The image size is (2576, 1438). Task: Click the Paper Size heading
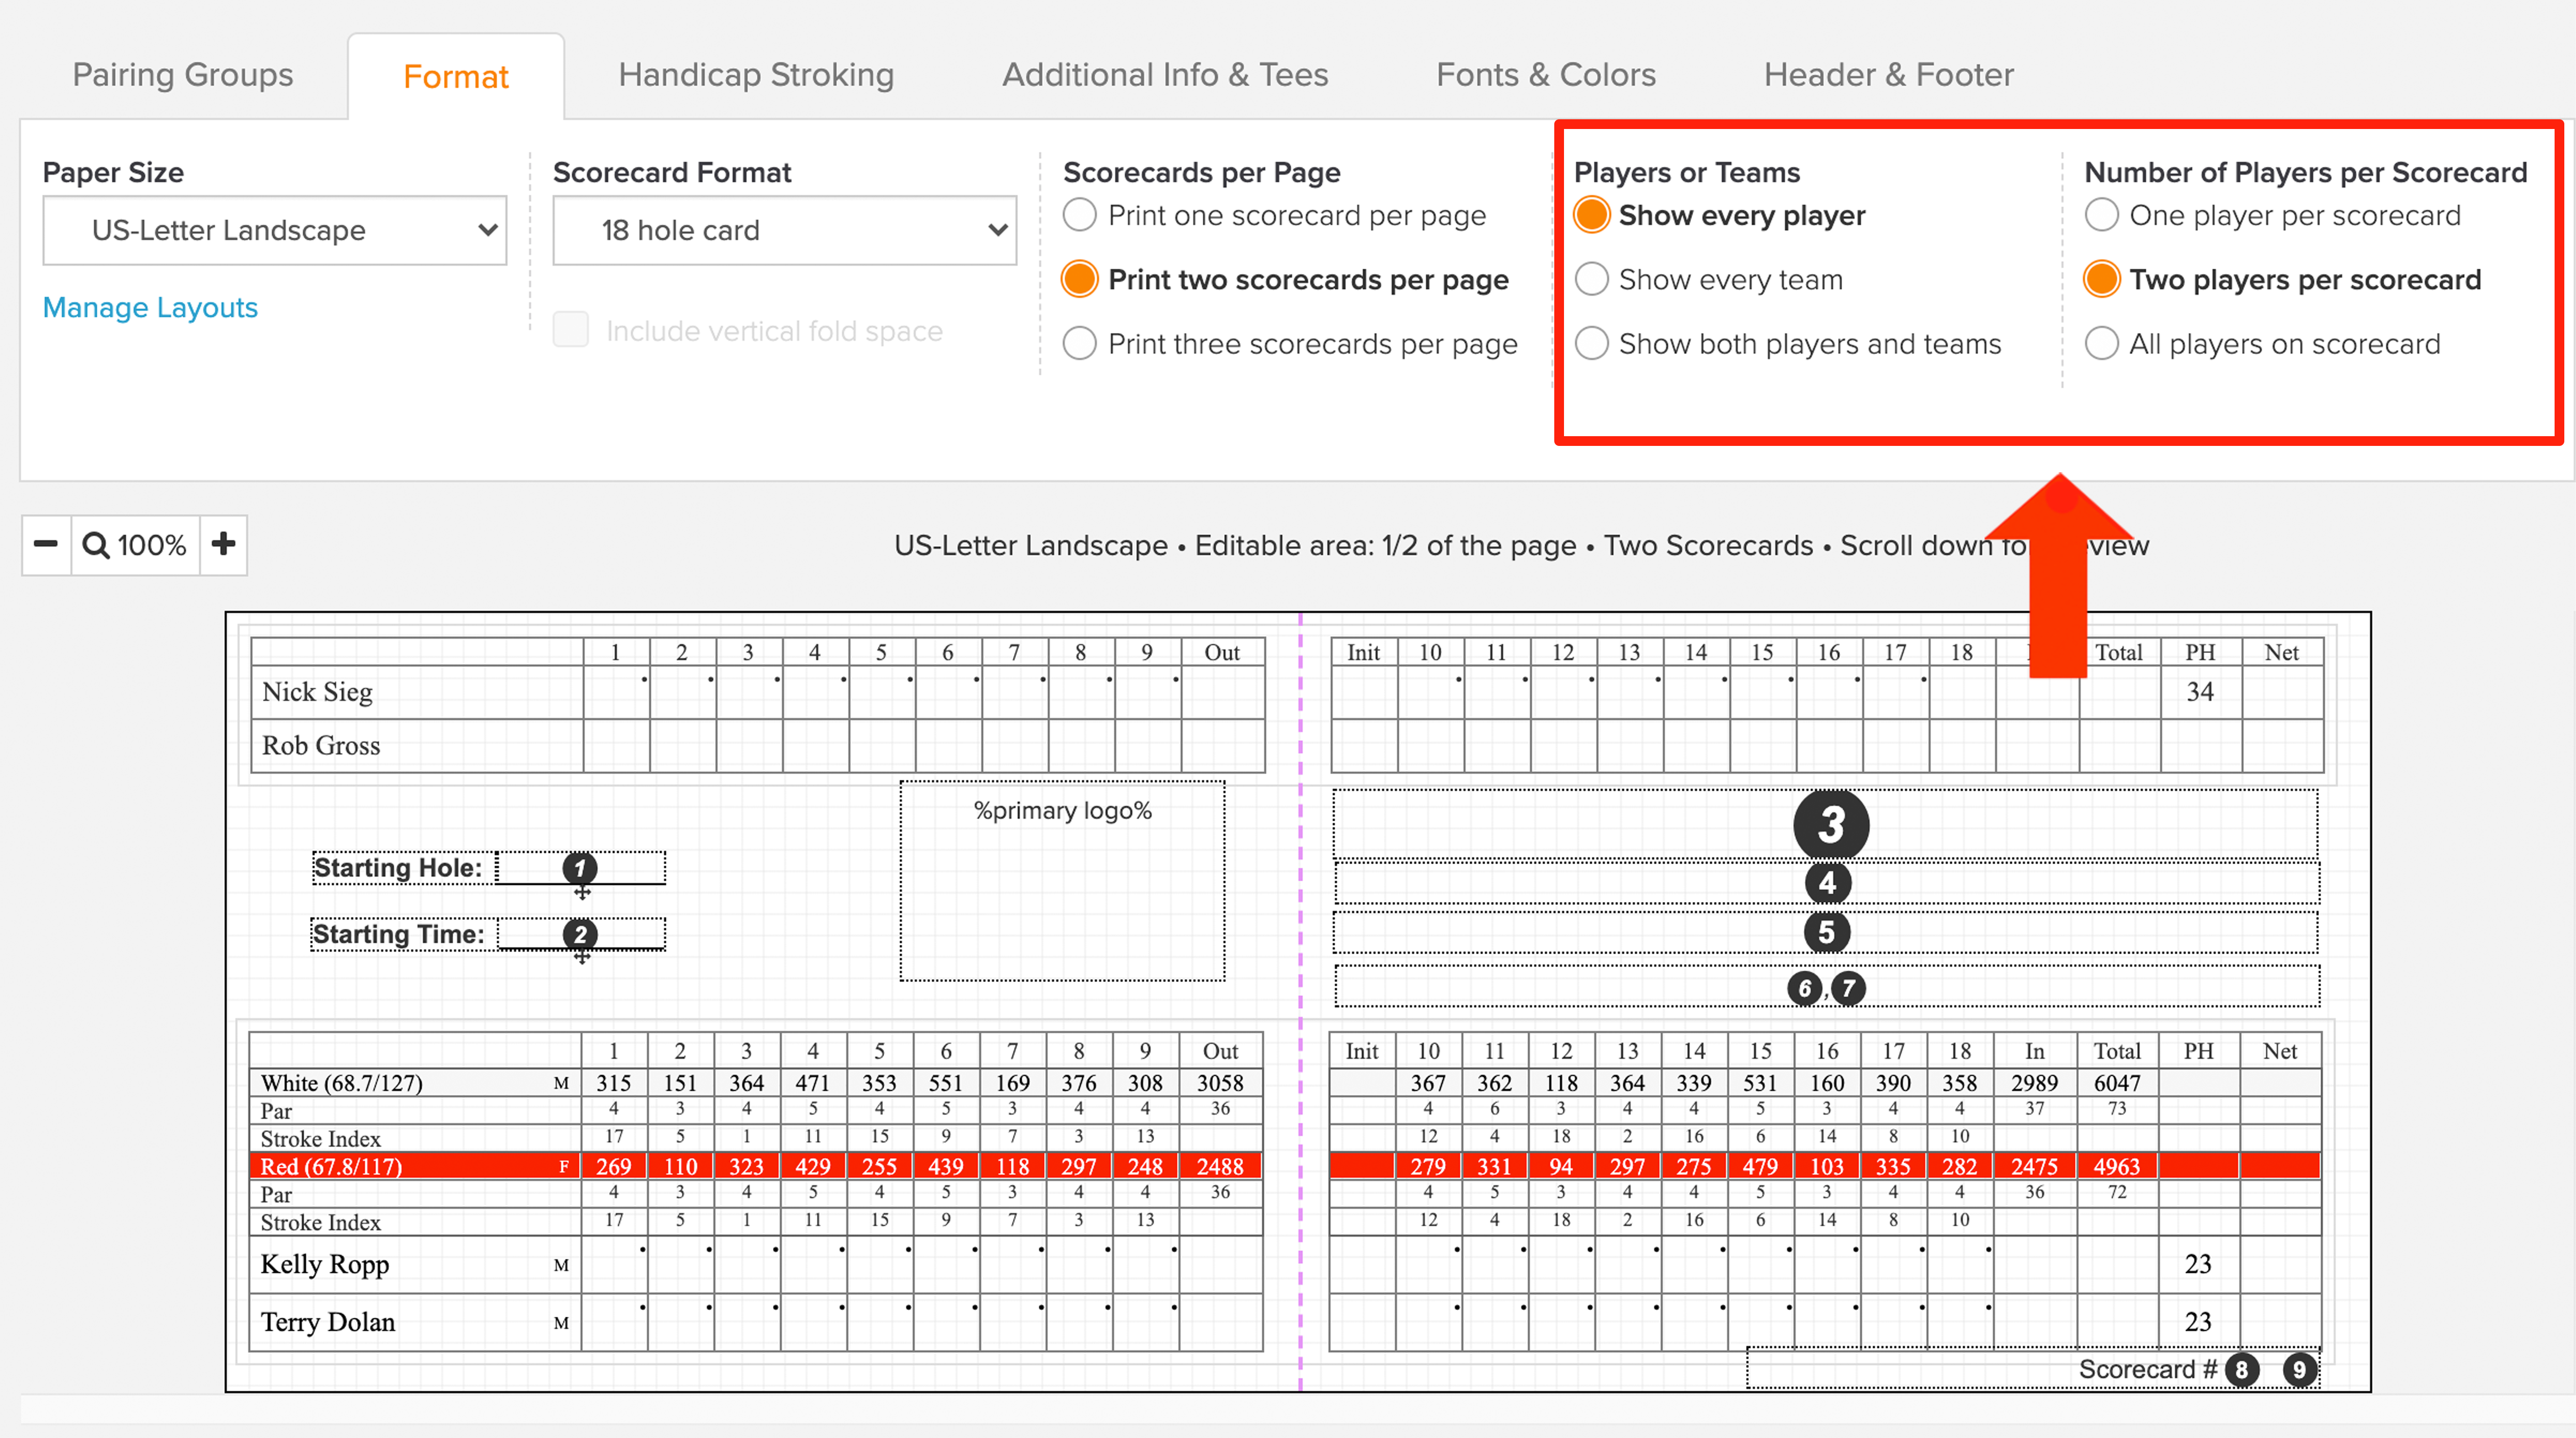point(113,172)
